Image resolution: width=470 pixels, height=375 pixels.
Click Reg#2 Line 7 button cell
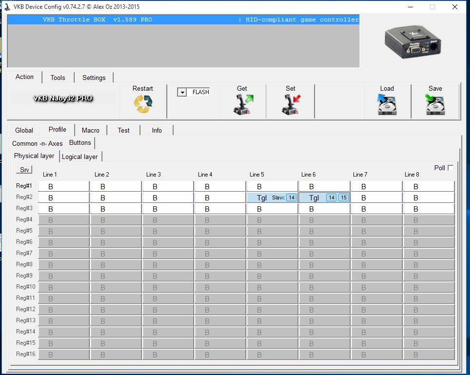(x=376, y=198)
